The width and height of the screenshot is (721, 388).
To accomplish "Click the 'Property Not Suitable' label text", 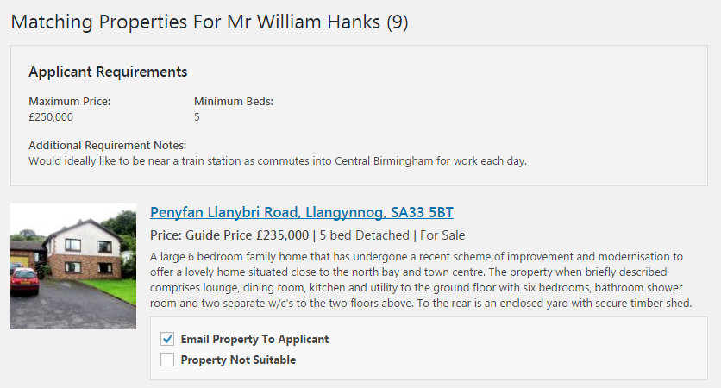I will [238, 360].
